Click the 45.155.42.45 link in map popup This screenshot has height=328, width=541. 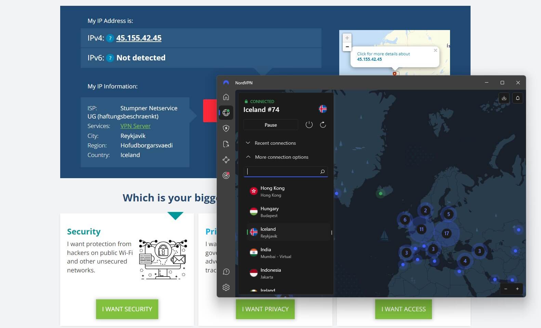pyautogui.click(x=369, y=59)
